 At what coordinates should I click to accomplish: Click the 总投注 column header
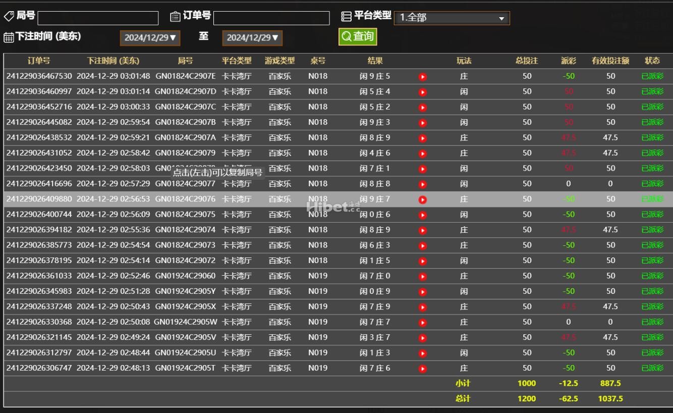527,61
